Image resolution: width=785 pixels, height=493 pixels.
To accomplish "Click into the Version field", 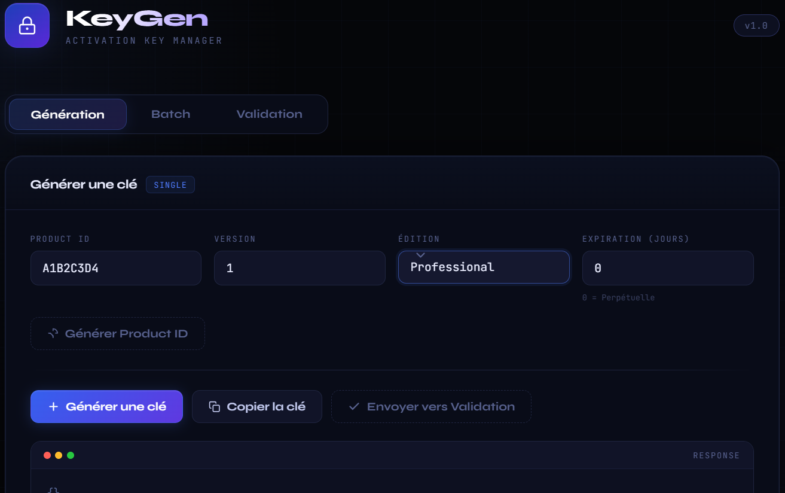I will pos(299,268).
